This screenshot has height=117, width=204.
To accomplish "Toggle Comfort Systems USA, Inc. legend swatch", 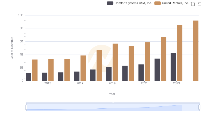I will [110, 3].
